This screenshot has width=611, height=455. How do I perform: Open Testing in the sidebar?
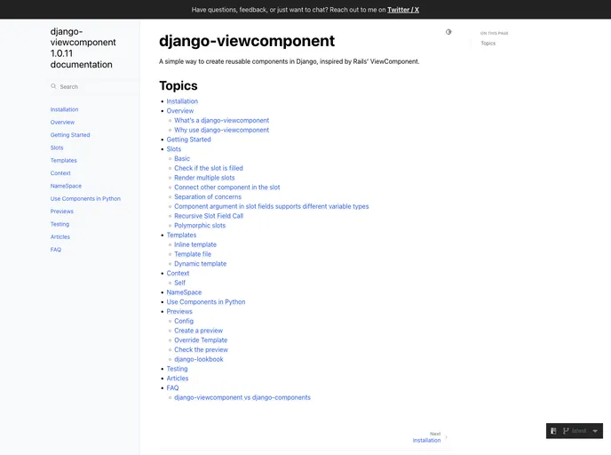(60, 224)
